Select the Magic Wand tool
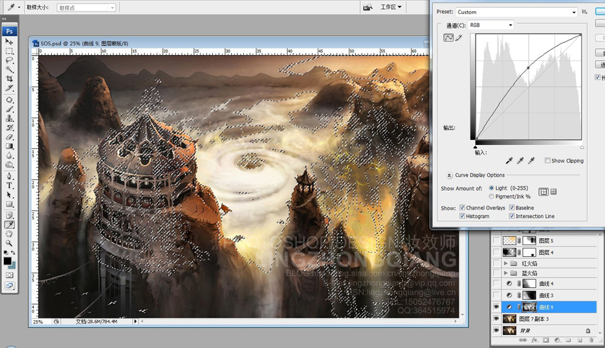The height and width of the screenshot is (348, 605). (9, 69)
